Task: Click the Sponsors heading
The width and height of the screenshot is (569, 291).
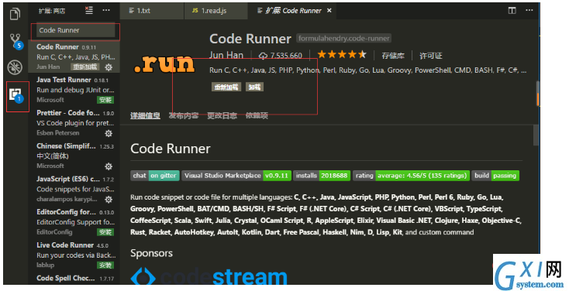Action: 151,253
